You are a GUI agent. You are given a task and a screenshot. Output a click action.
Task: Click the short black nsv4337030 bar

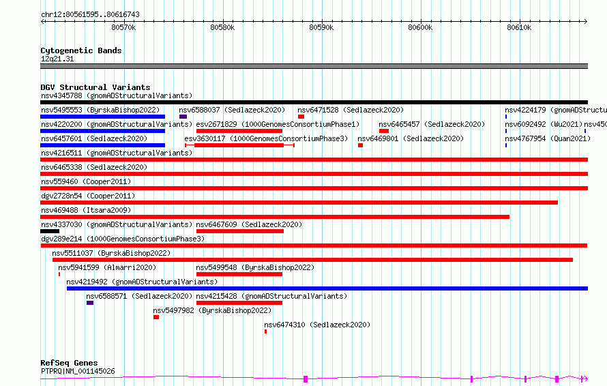pos(50,231)
